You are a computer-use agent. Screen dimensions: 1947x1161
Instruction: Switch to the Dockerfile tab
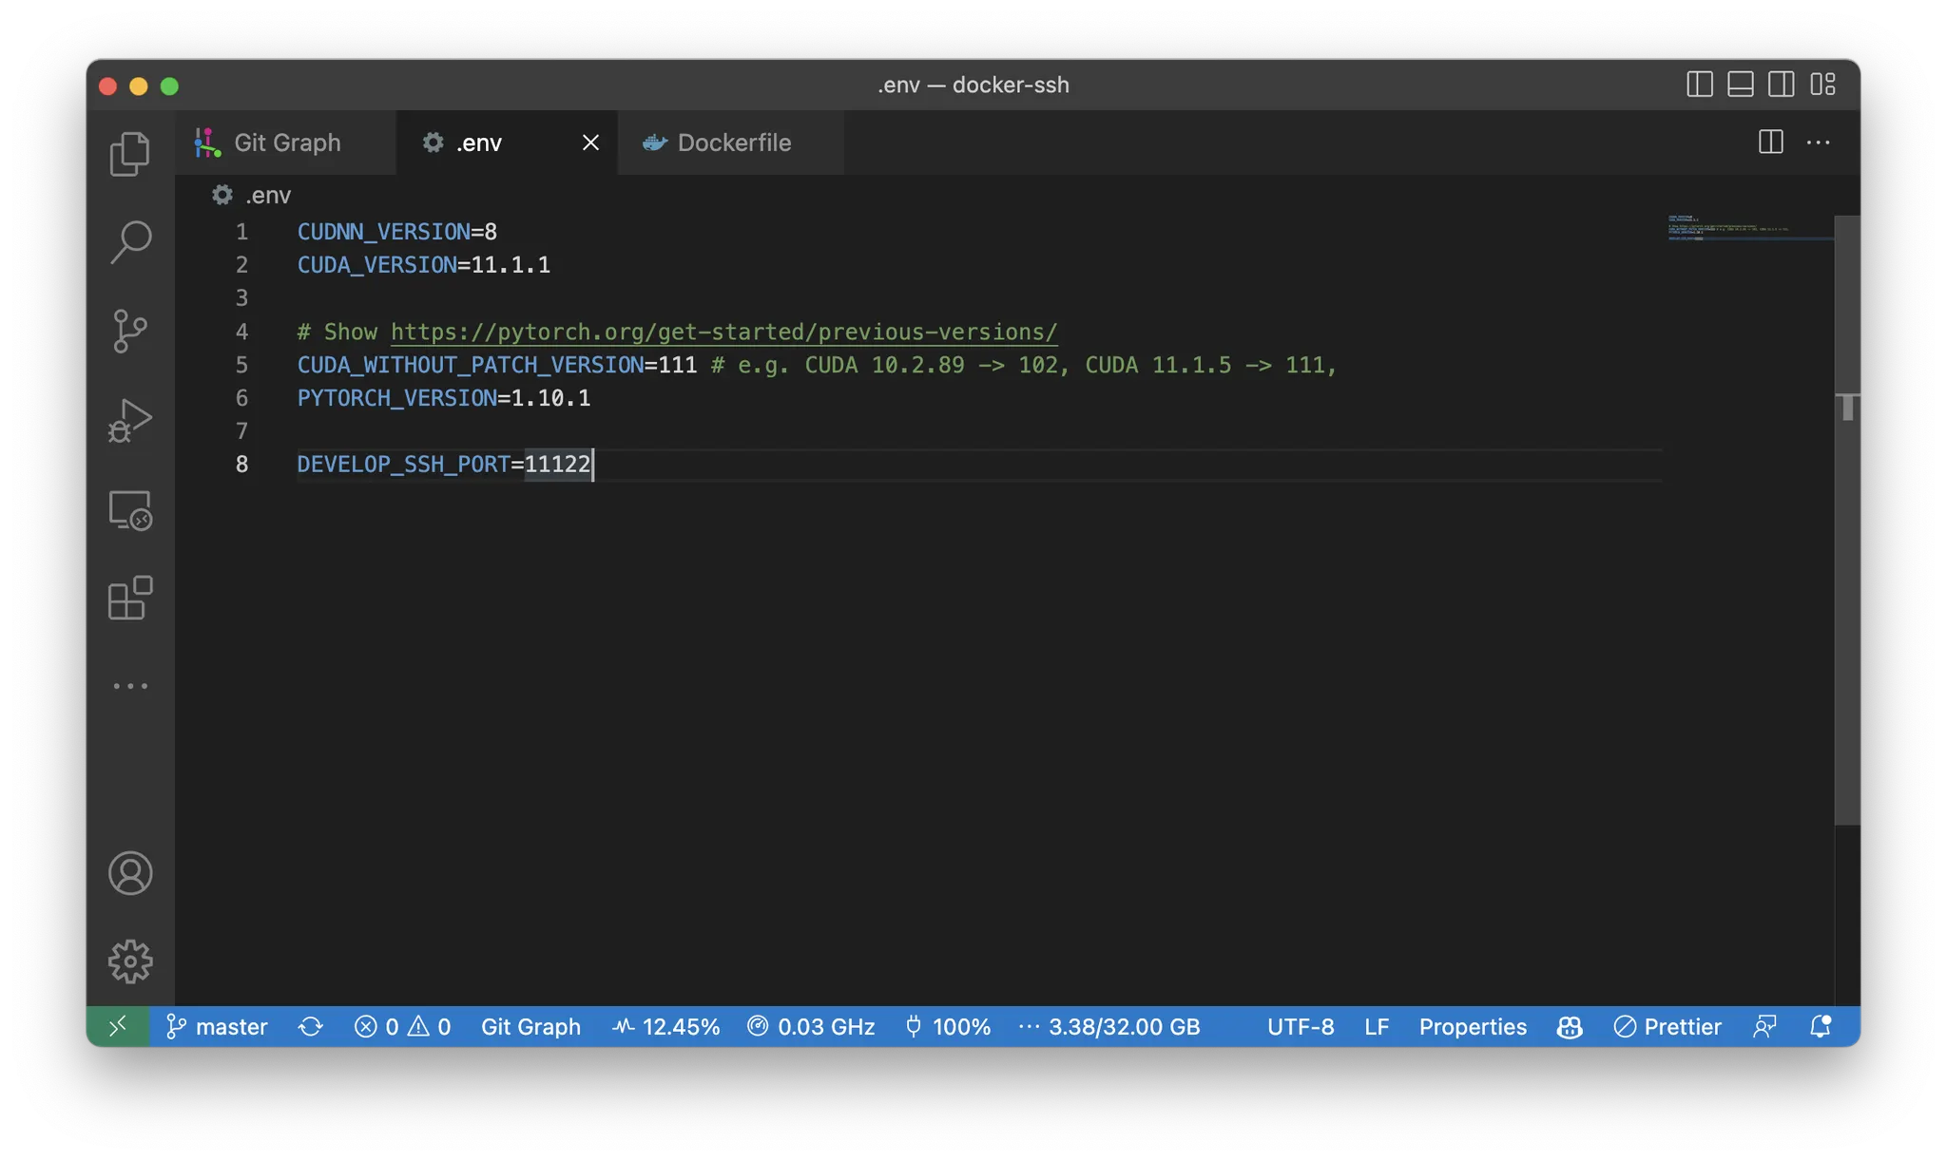[x=732, y=143]
